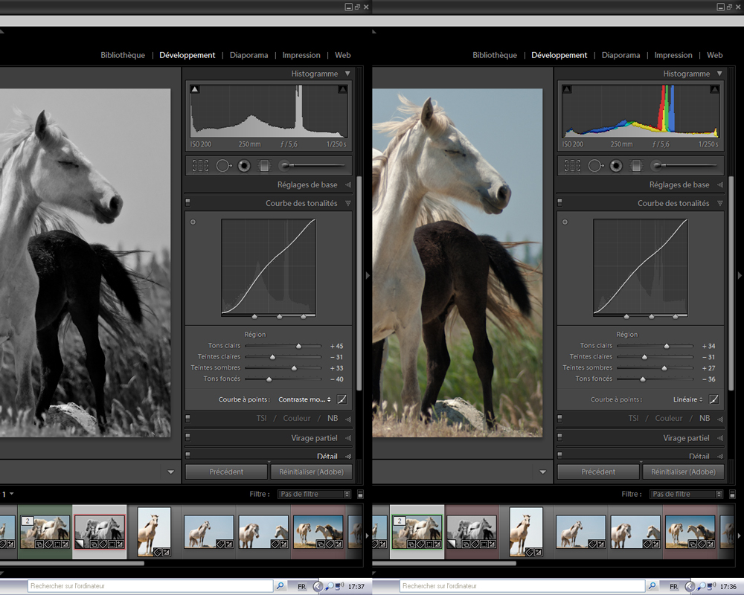This screenshot has height=595, width=744.
Task: Select the Graduated filter tool in right window
Action: coord(636,166)
